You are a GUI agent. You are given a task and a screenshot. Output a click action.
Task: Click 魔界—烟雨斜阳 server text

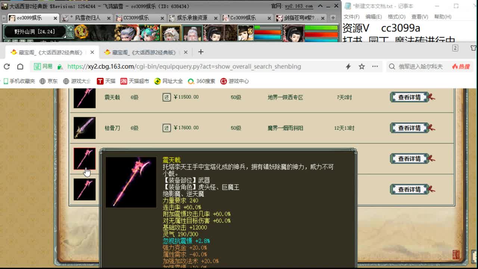[285, 128]
